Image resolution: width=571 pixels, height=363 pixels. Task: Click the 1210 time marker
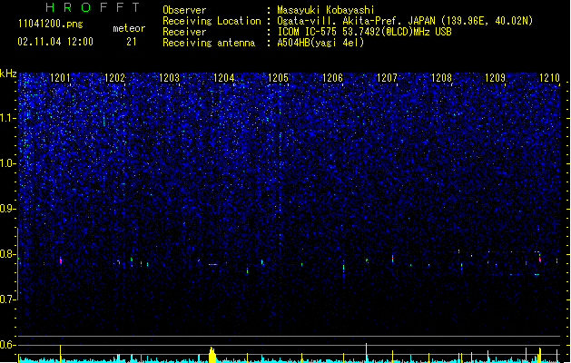coord(549,78)
